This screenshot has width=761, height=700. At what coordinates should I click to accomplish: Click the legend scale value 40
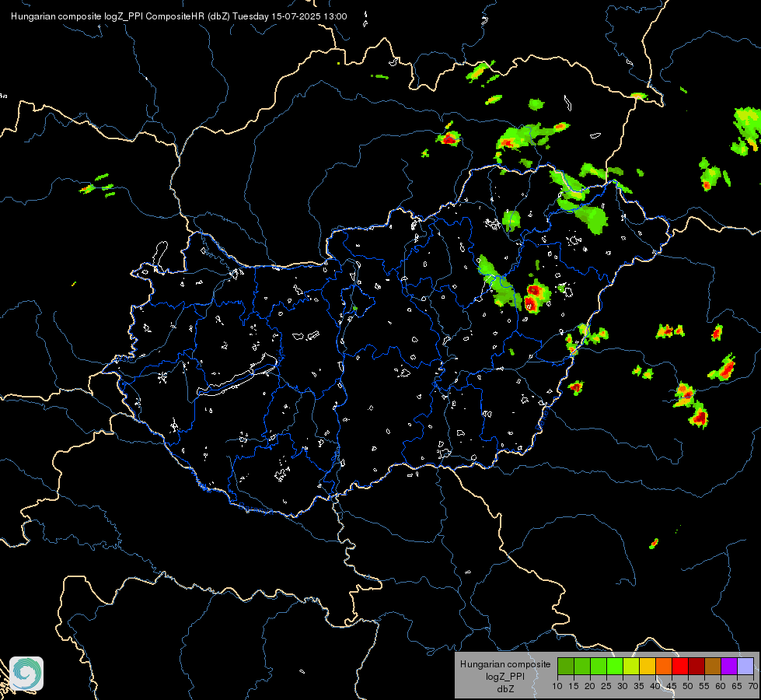[x=655, y=686]
